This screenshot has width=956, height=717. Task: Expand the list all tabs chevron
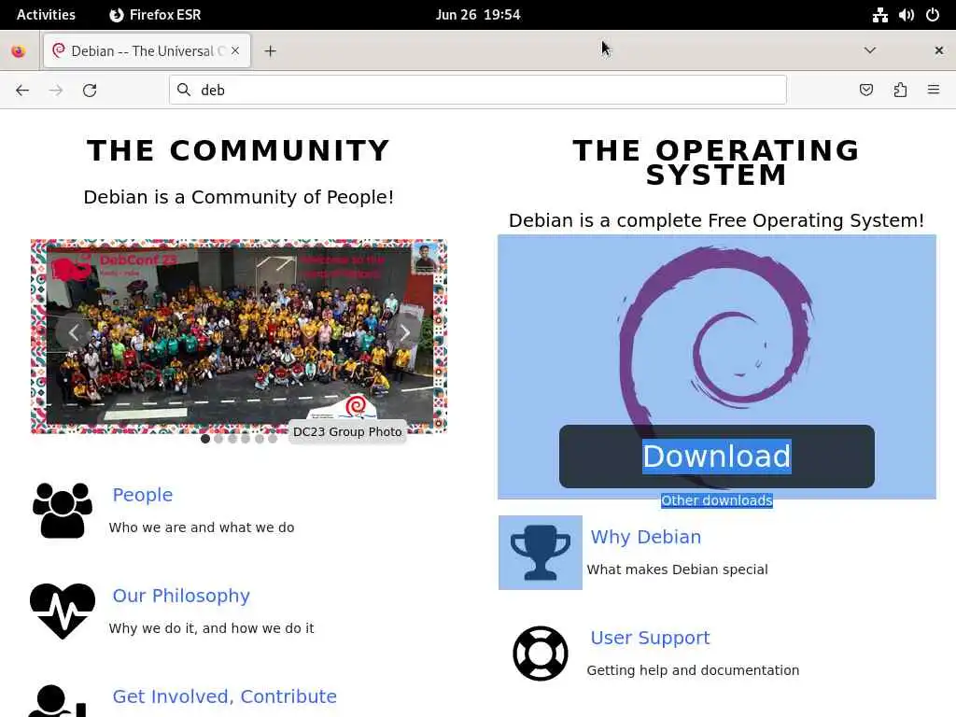pyautogui.click(x=870, y=50)
